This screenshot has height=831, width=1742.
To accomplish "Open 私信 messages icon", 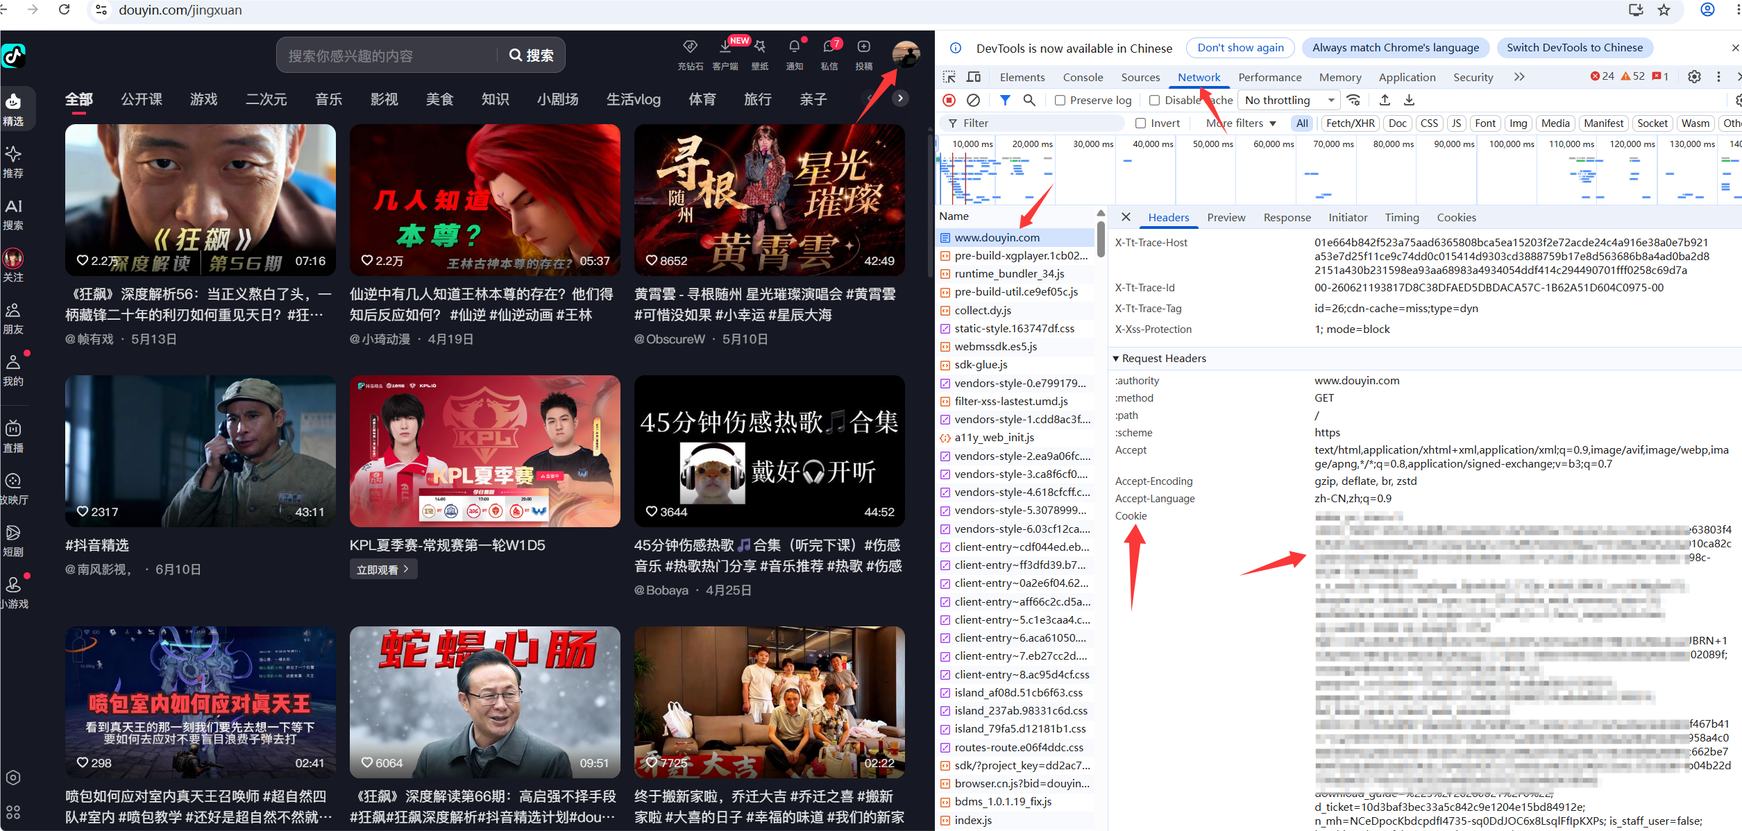I will click(829, 46).
